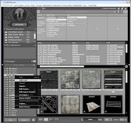The height and width of the screenshot is (123, 131).
Task: Choose Fully Load from context menu
Action: [x=28, y=80]
